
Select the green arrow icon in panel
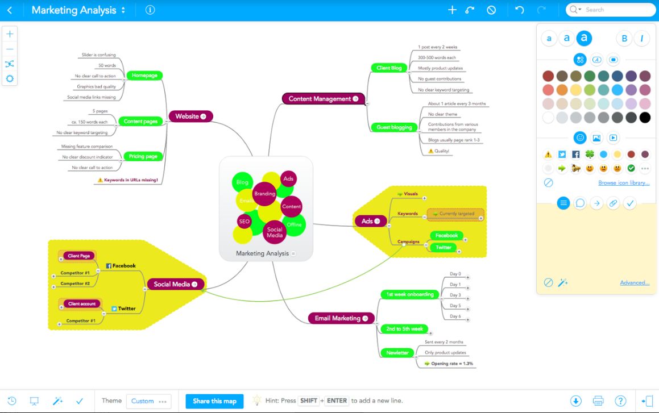[x=562, y=168]
